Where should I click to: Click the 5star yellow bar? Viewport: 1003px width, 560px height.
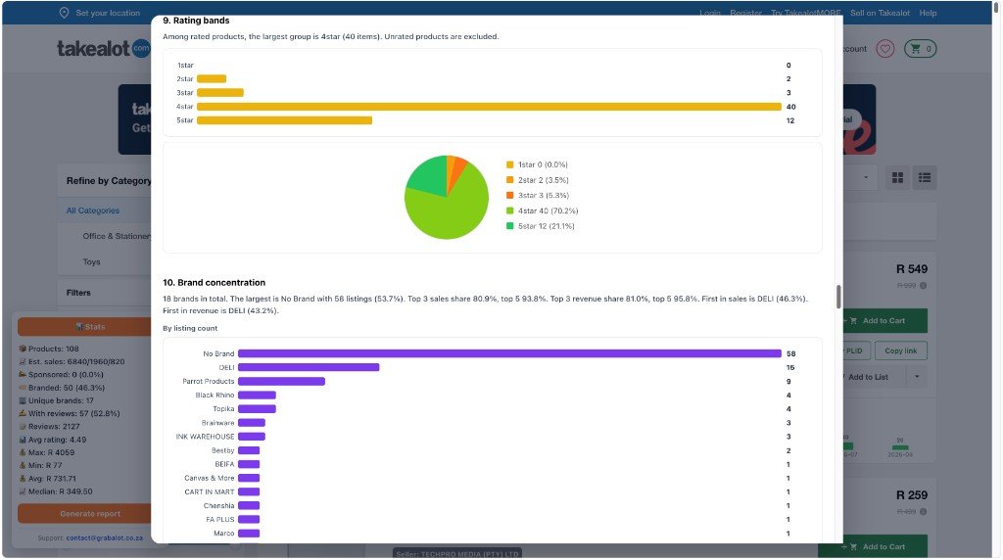[x=285, y=120]
